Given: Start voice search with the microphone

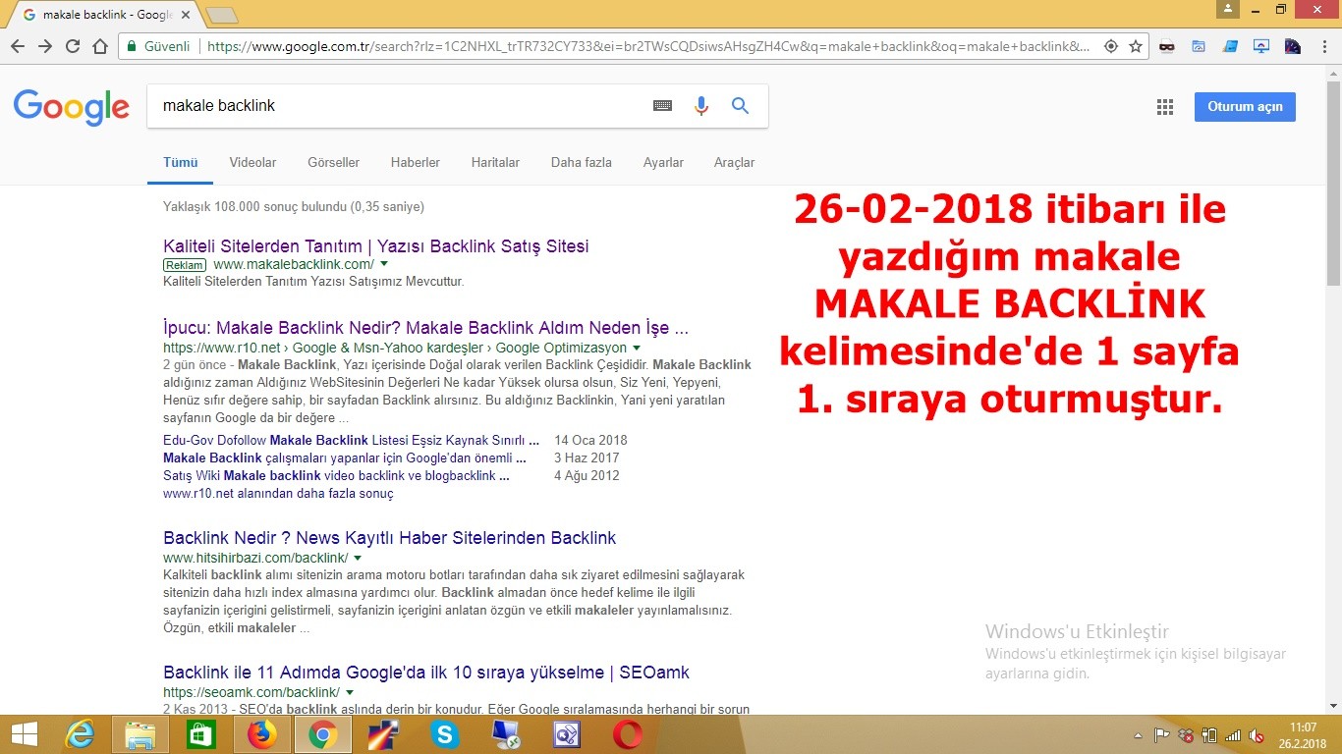Looking at the screenshot, I should click(701, 106).
